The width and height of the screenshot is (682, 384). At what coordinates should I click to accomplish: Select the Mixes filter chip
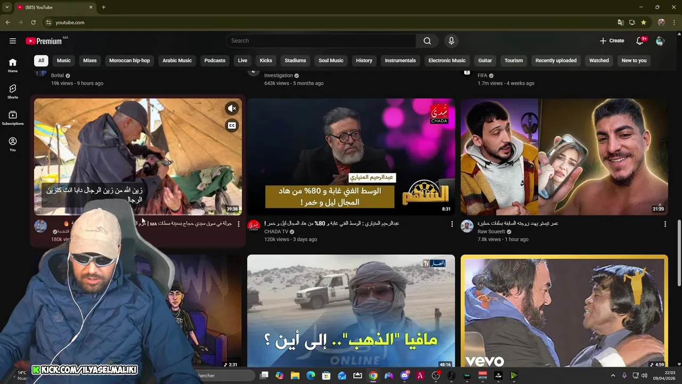[x=90, y=60]
